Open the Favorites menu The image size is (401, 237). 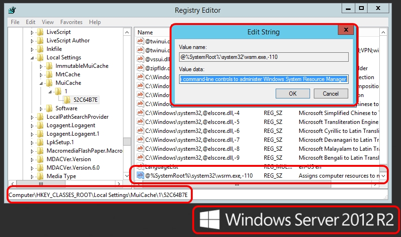click(71, 22)
